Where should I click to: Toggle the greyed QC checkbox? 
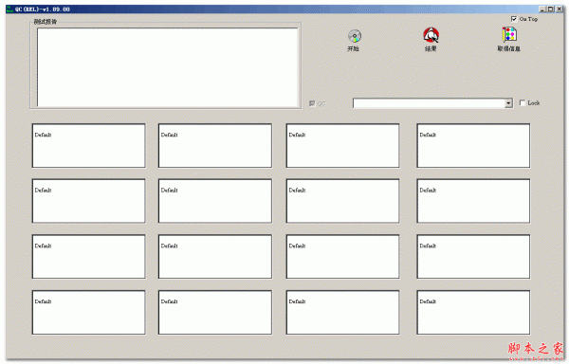(x=312, y=103)
